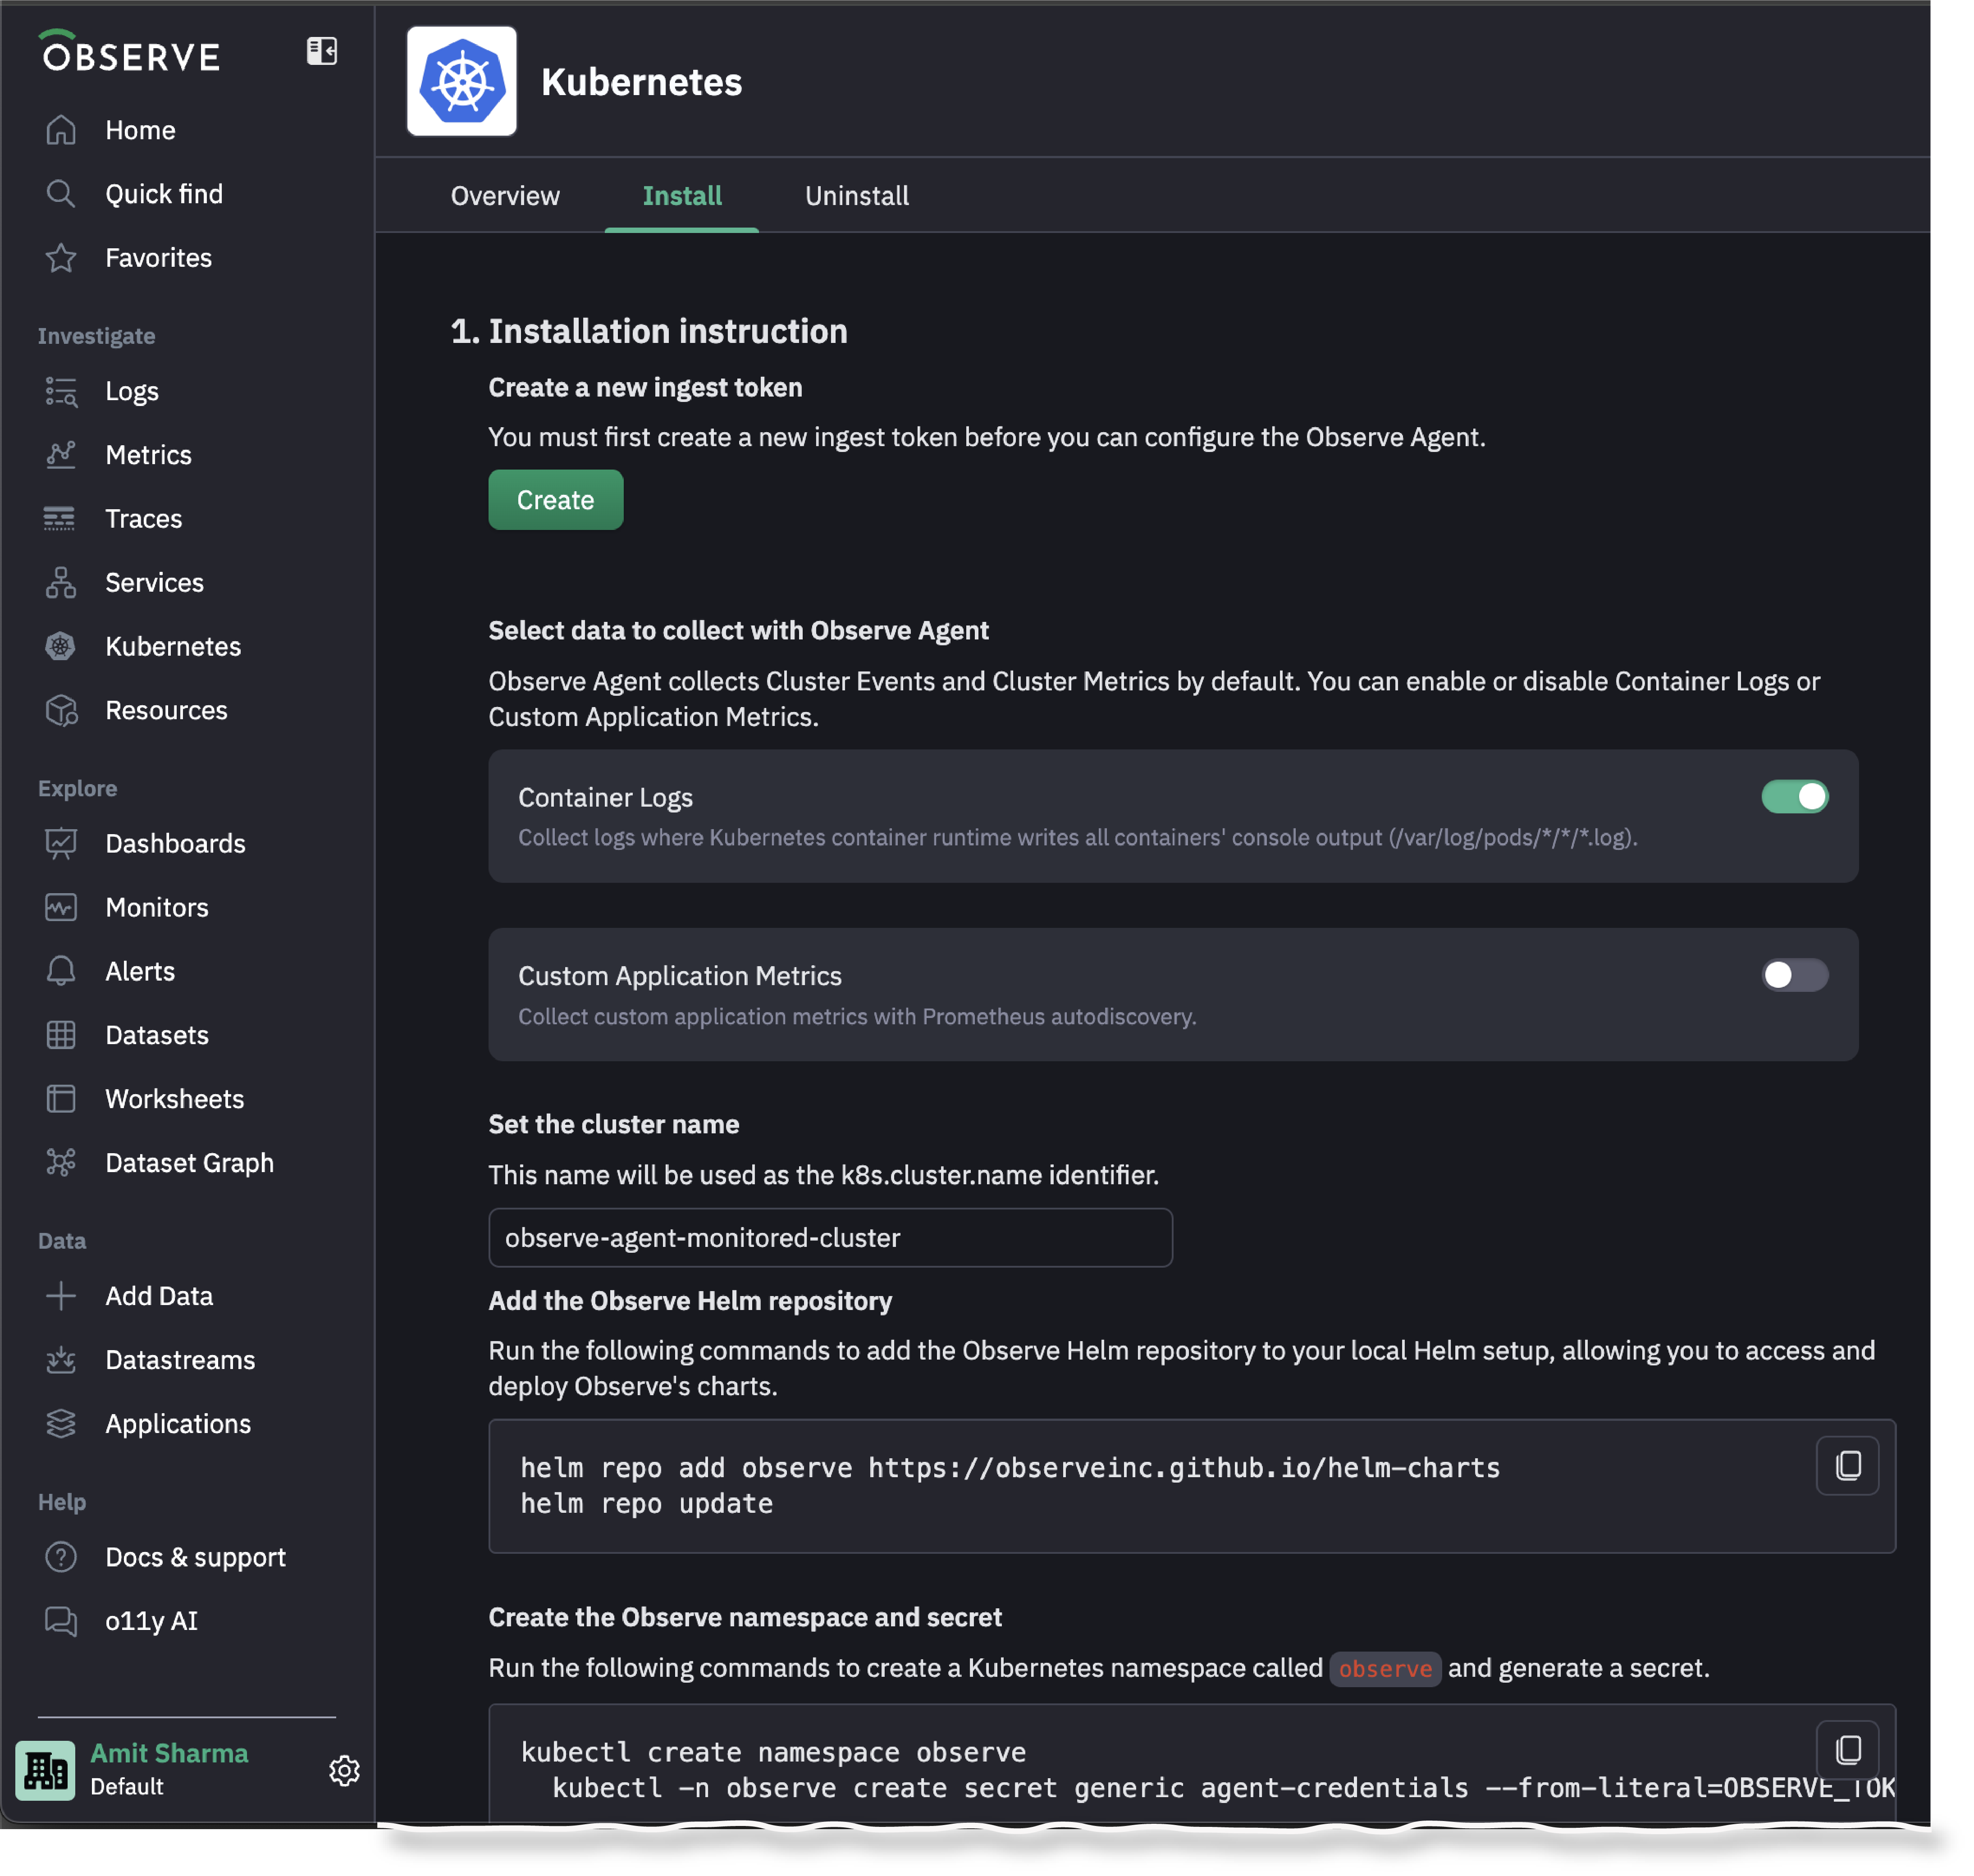
Task: Open the Datasets grid icon
Action: point(61,1036)
